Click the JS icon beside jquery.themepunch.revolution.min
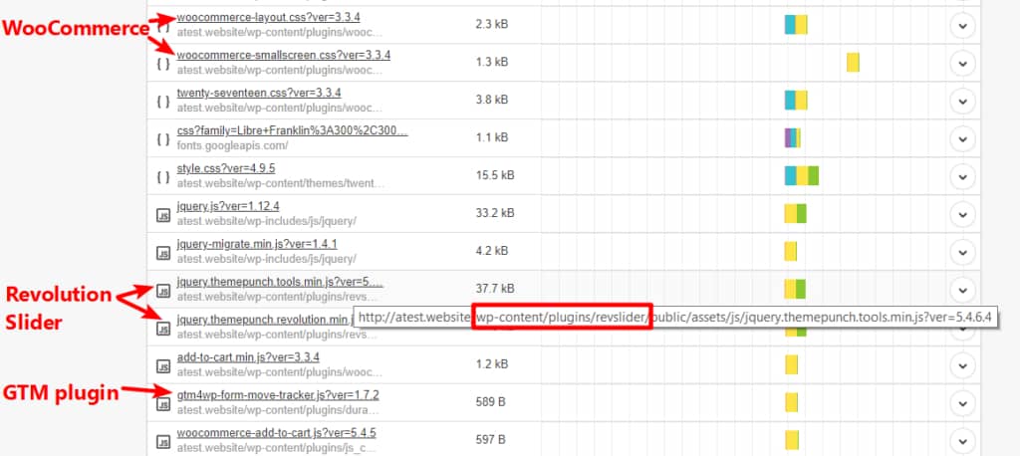 (164, 329)
